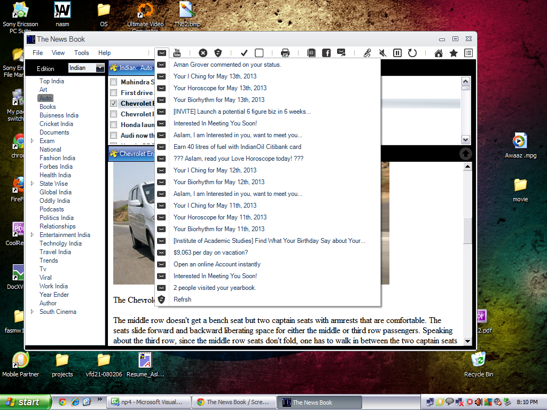This screenshot has height=410, width=547.
Task: Tick the Audi now article checkbox
Action: click(x=113, y=136)
